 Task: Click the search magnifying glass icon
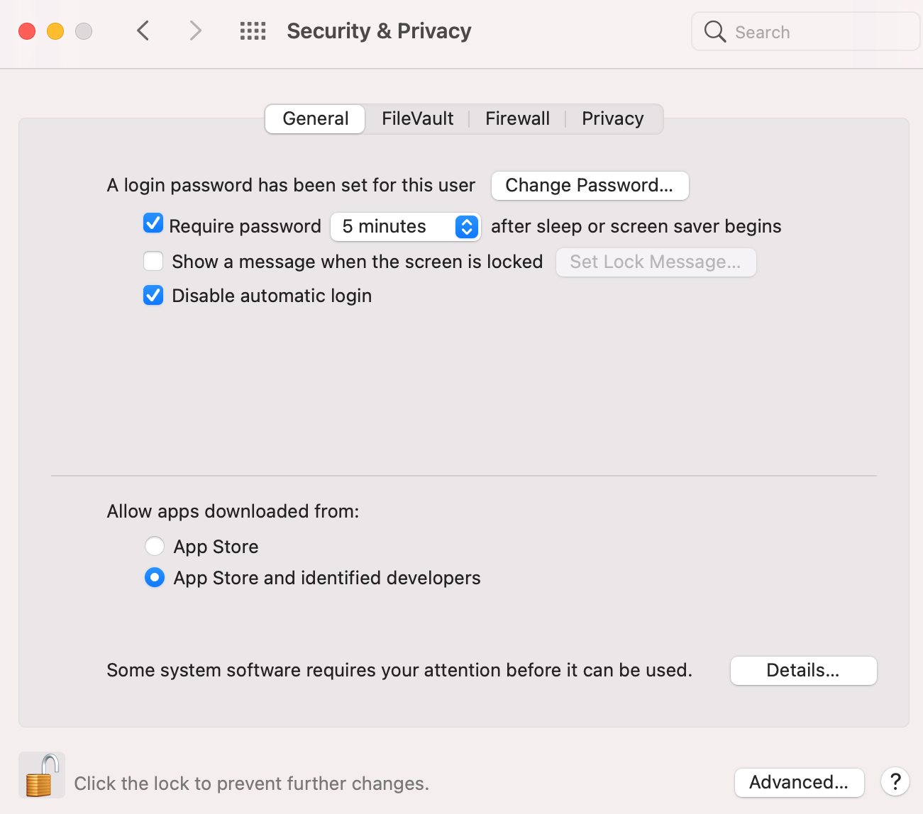pyautogui.click(x=714, y=31)
